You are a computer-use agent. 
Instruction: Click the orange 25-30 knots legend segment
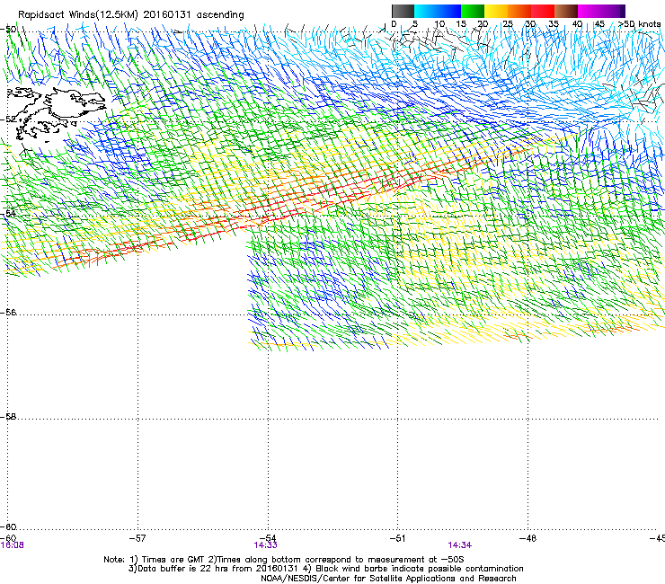[x=519, y=11]
